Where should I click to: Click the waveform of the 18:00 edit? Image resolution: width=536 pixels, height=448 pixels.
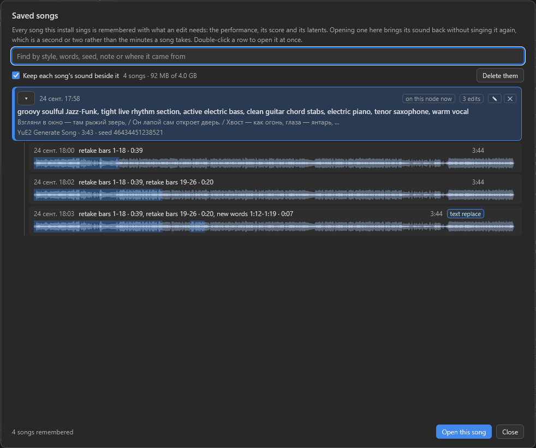(x=274, y=163)
